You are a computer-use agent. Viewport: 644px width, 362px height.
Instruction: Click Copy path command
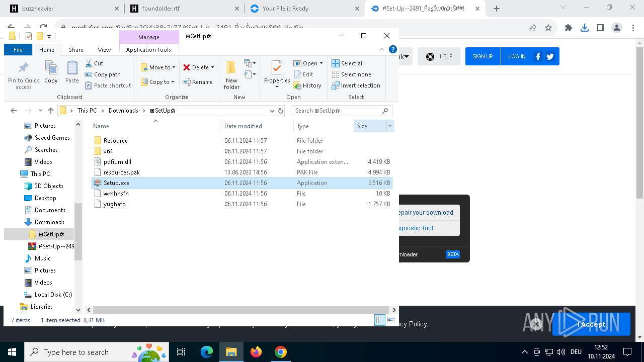pos(103,74)
